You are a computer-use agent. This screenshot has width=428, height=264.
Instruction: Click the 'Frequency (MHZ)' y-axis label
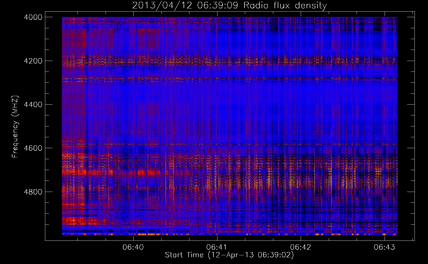tap(15, 127)
